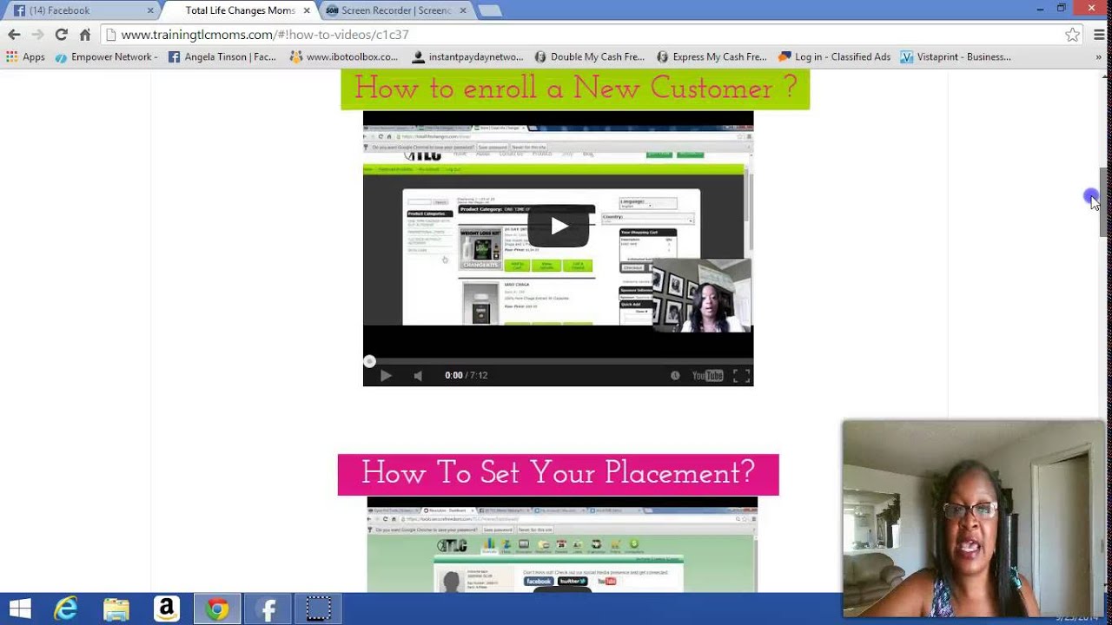Bookmark this page with the star icon
Viewport: 1112px width, 625px height.
(1072, 35)
